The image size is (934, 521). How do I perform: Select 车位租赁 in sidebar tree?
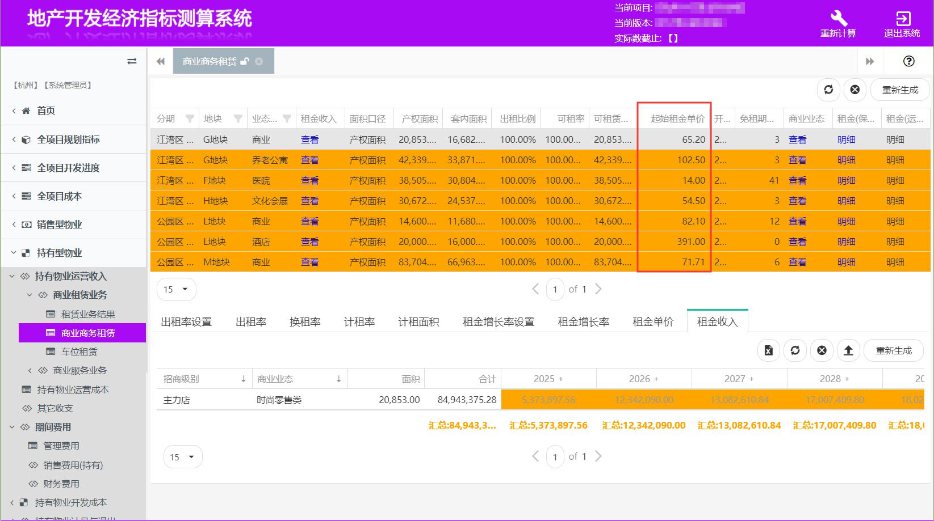pyautogui.click(x=79, y=351)
